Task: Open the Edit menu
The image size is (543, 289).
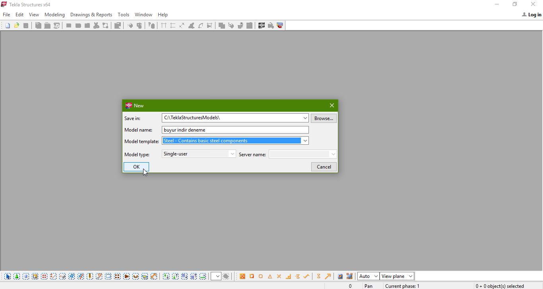Action: click(19, 15)
